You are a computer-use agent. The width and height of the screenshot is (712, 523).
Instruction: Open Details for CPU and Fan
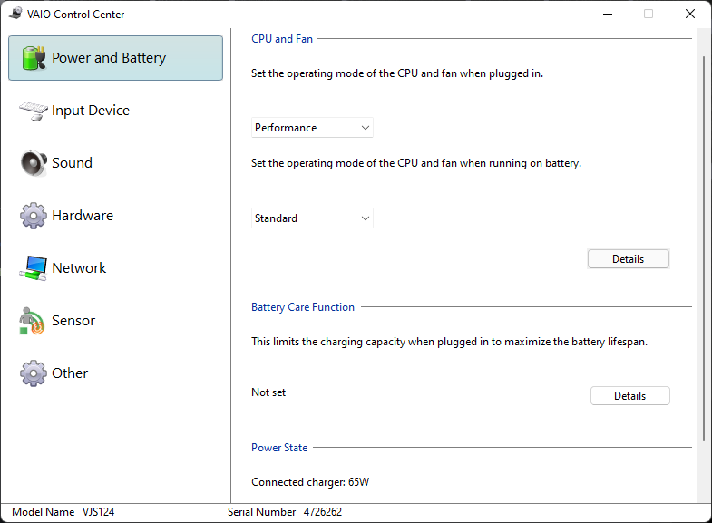(628, 259)
